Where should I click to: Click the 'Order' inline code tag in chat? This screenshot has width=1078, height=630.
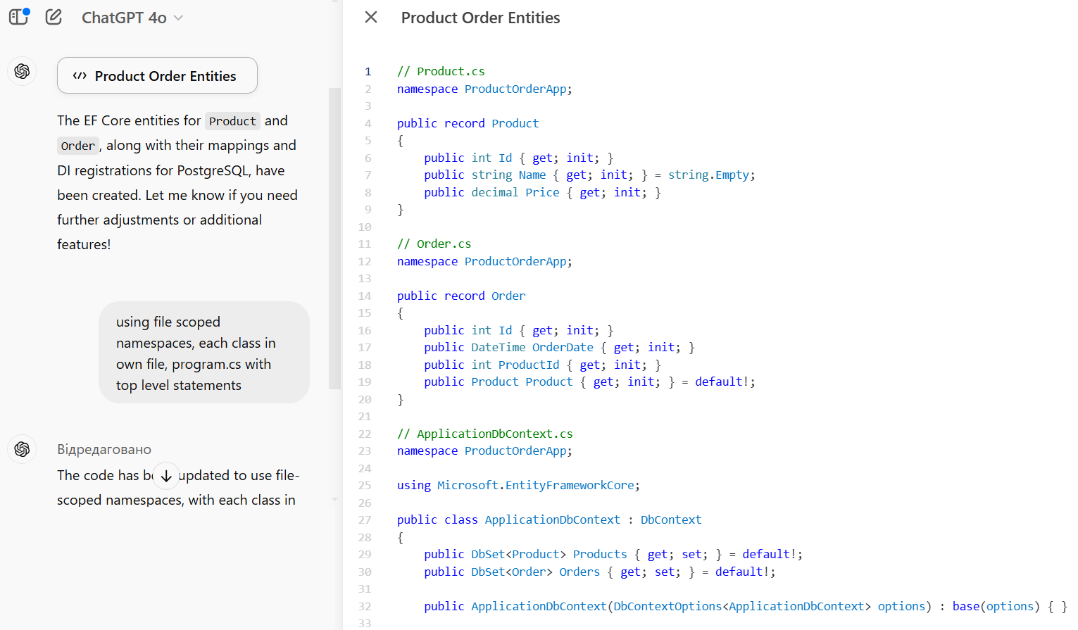point(77,146)
